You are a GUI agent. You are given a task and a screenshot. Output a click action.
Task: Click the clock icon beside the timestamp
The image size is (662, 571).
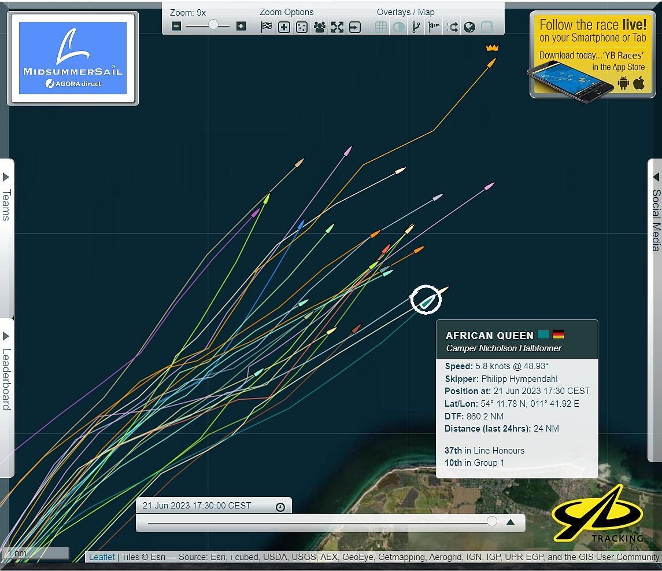point(280,507)
